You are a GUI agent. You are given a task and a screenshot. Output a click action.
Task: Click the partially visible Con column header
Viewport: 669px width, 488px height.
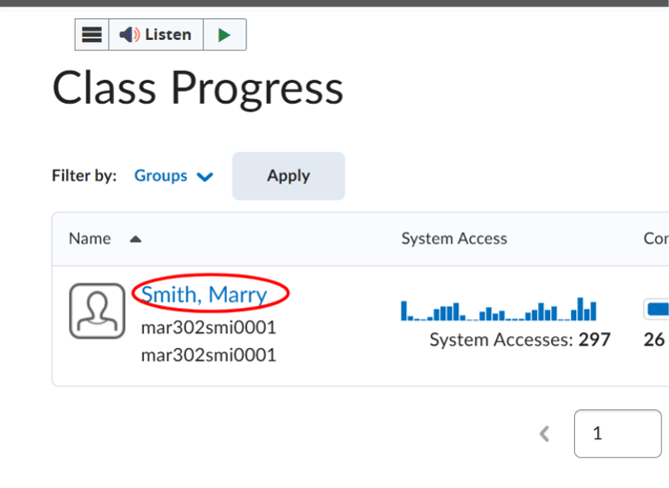(656, 239)
